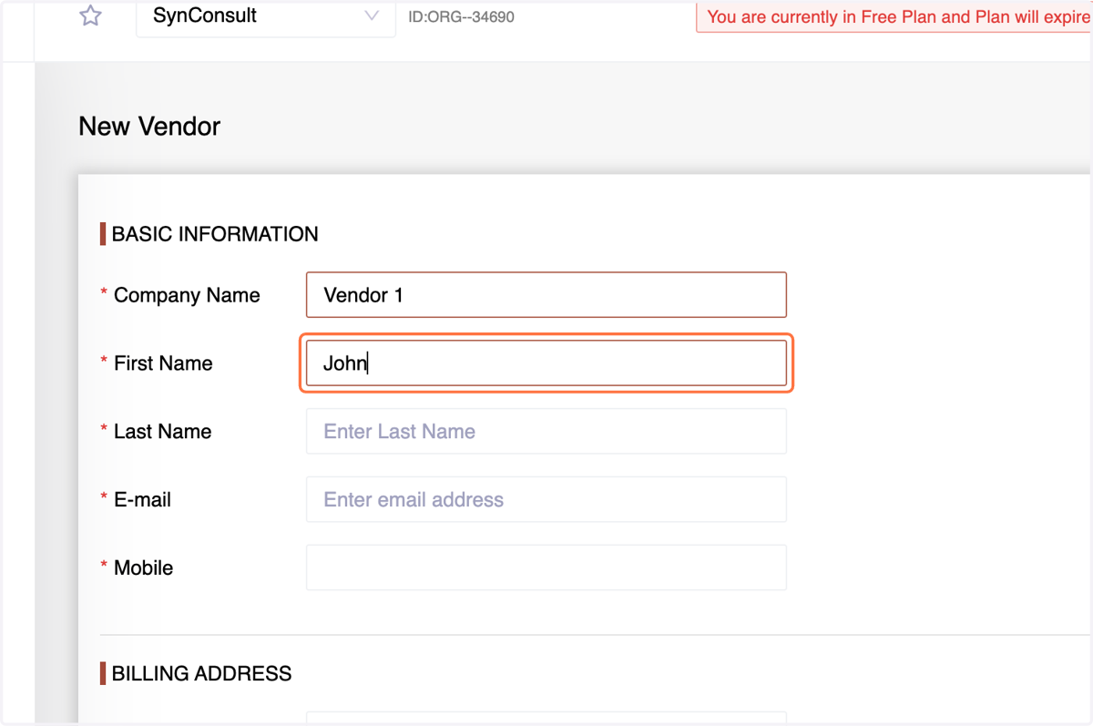This screenshot has width=1093, height=726.
Task: Click the Company Name field with Vendor 1
Action: [546, 295]
